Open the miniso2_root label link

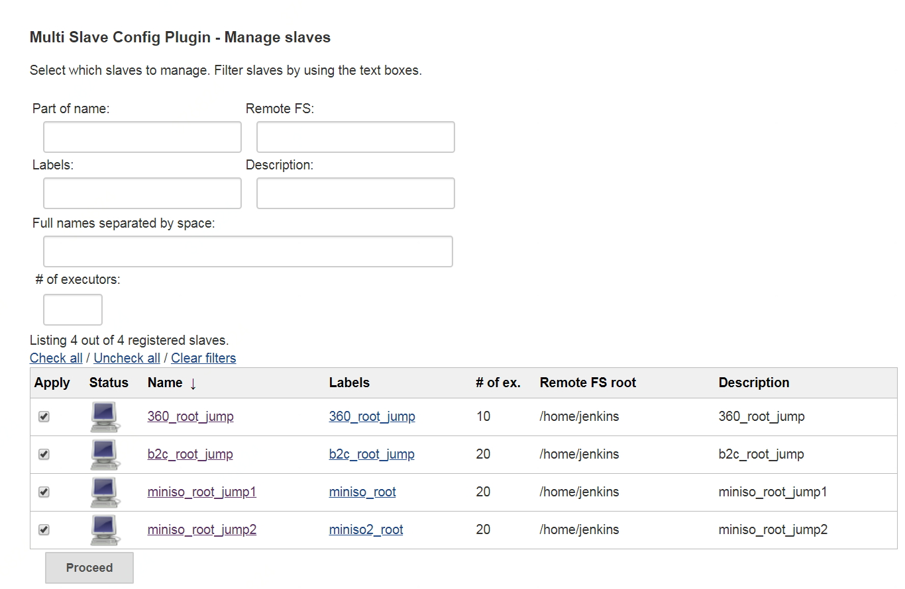point(366,529)
